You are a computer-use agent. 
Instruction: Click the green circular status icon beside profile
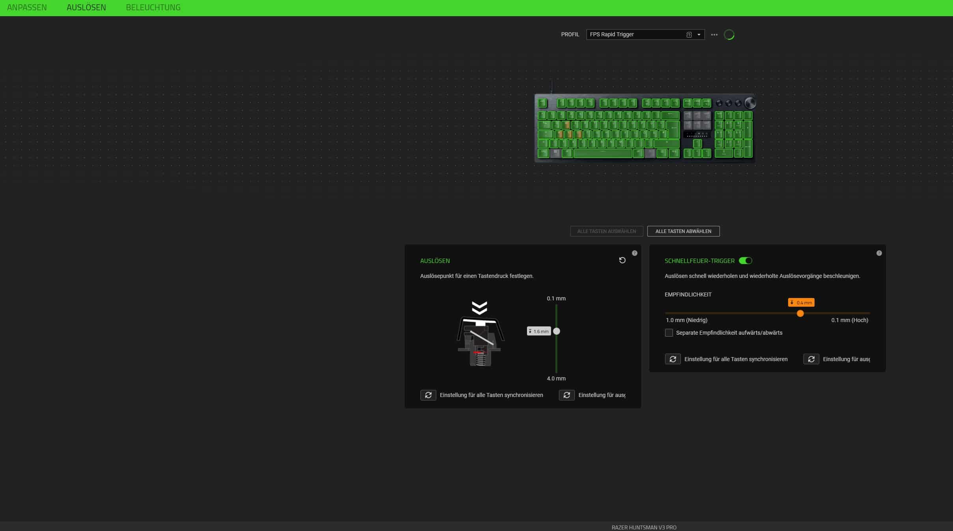coord(729,35)
